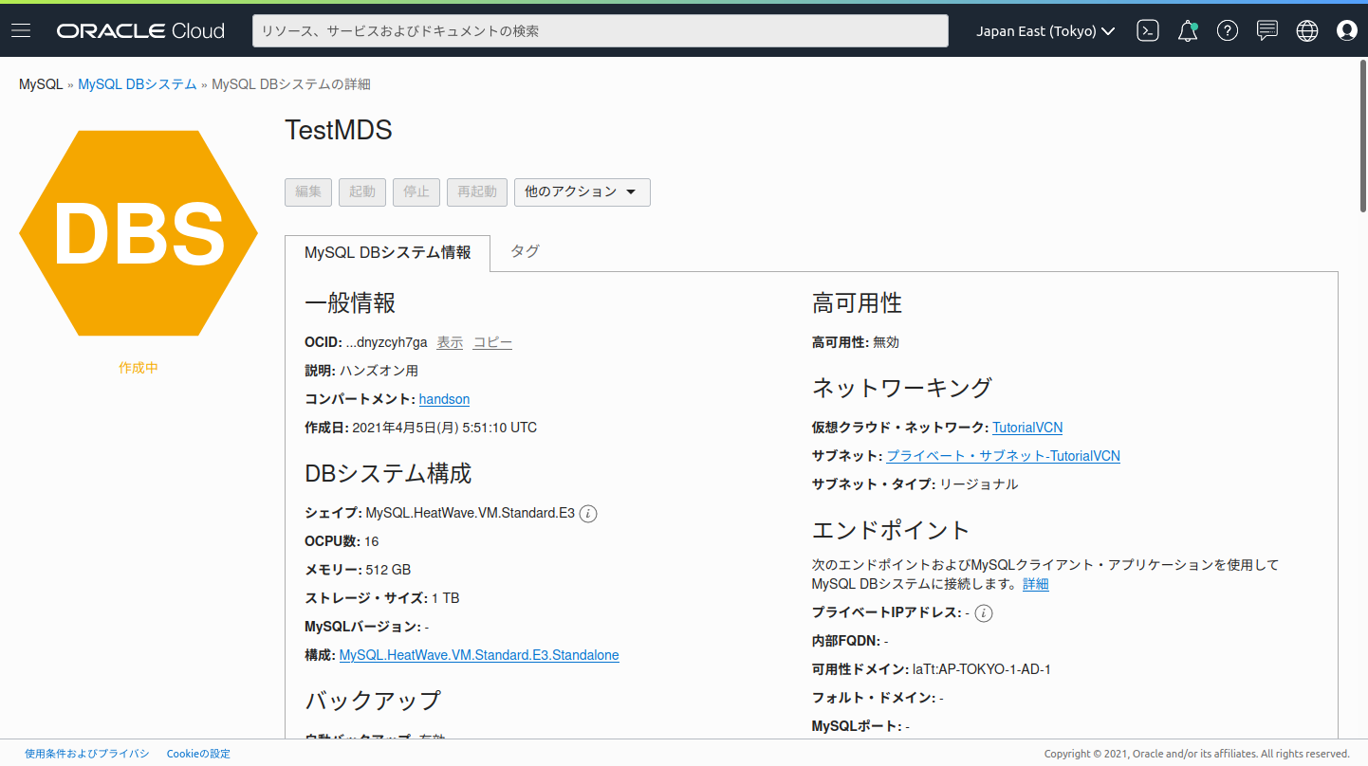Click the 起動 button

362,191
